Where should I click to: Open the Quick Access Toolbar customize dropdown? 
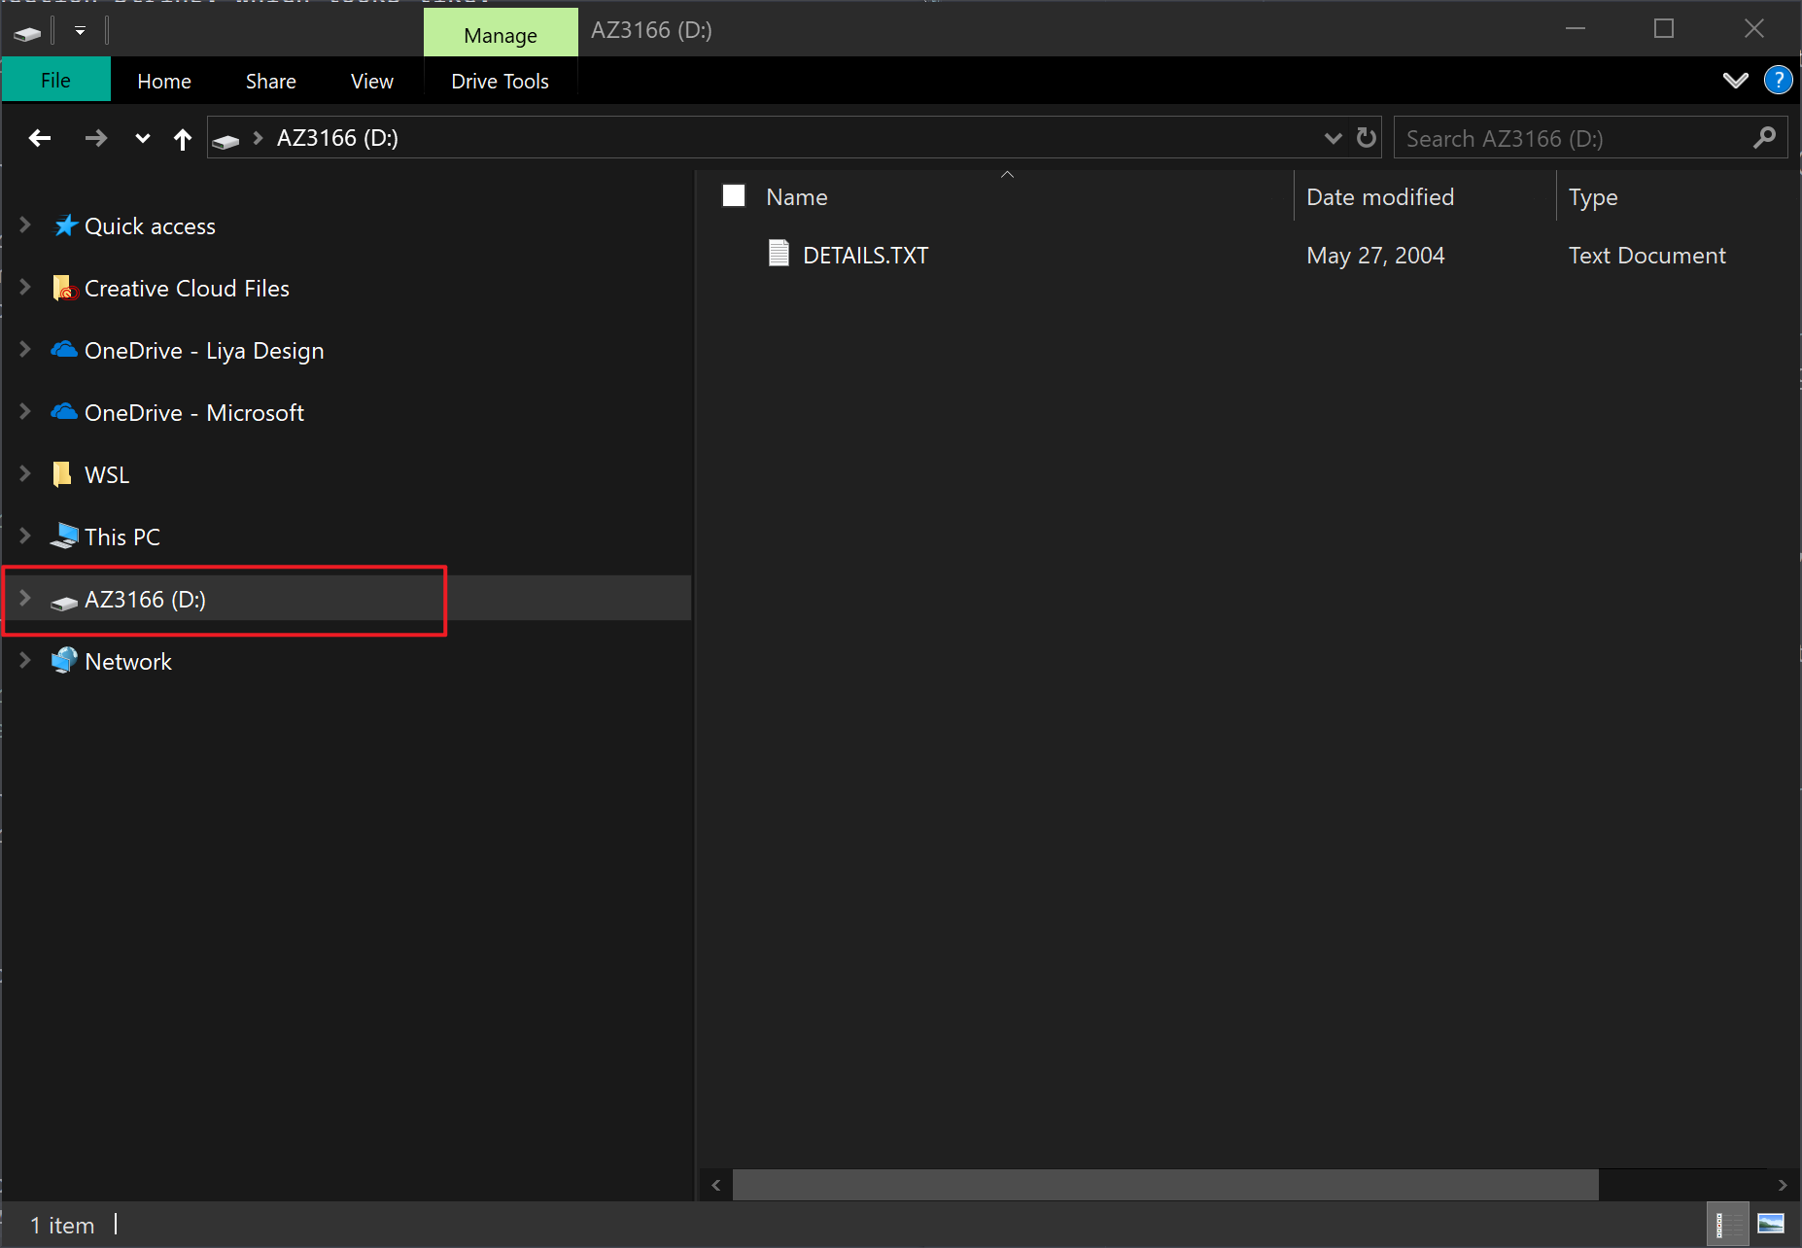coord(80,31)
